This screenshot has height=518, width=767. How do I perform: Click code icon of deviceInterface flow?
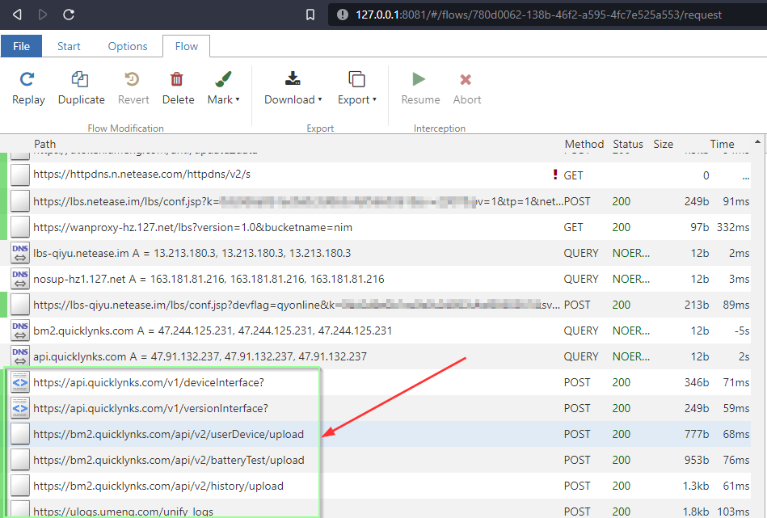(20, 382)
